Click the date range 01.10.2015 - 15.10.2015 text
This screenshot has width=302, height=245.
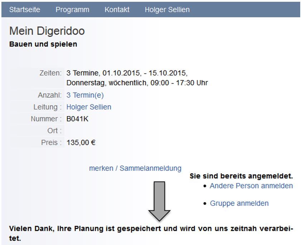(x=145, y=73)
